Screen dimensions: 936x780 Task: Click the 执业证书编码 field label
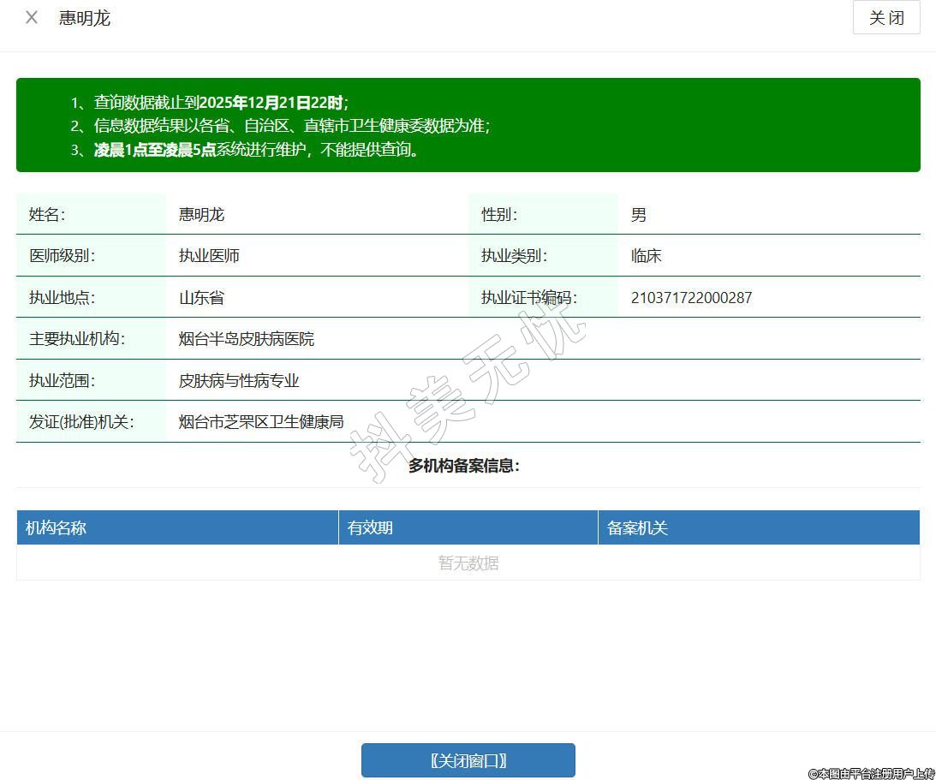point(529,297)
